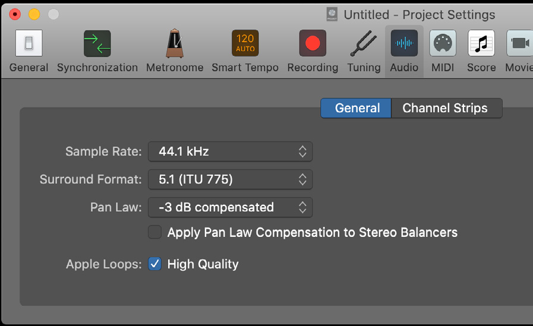Switch to the General segmented tab

click(356, 108)
